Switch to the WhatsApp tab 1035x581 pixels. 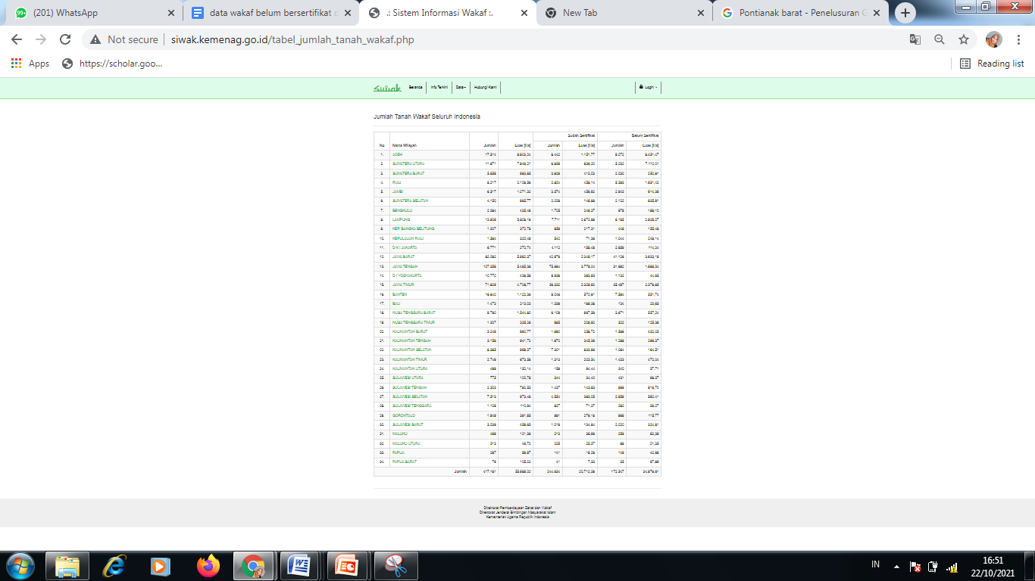[x=91, y=13]
